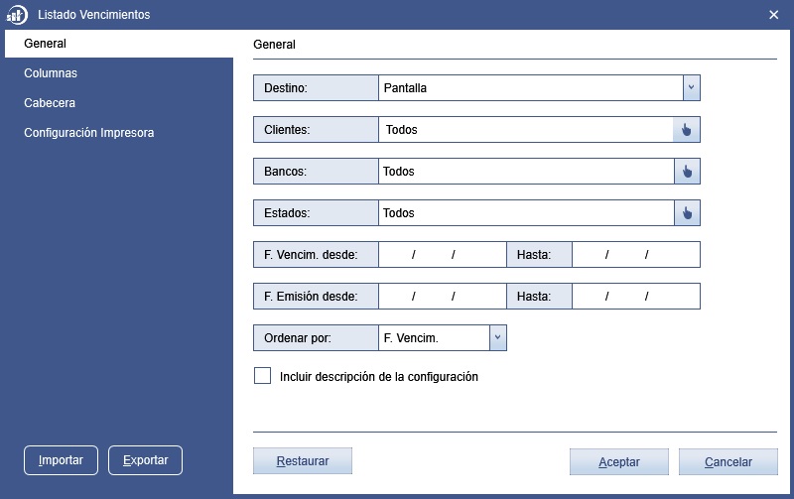Click the Cancelar button

[728, 461]
